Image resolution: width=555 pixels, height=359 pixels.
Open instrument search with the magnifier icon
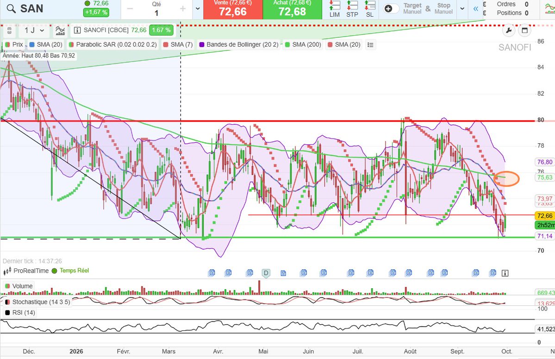[x=11, y=9]
